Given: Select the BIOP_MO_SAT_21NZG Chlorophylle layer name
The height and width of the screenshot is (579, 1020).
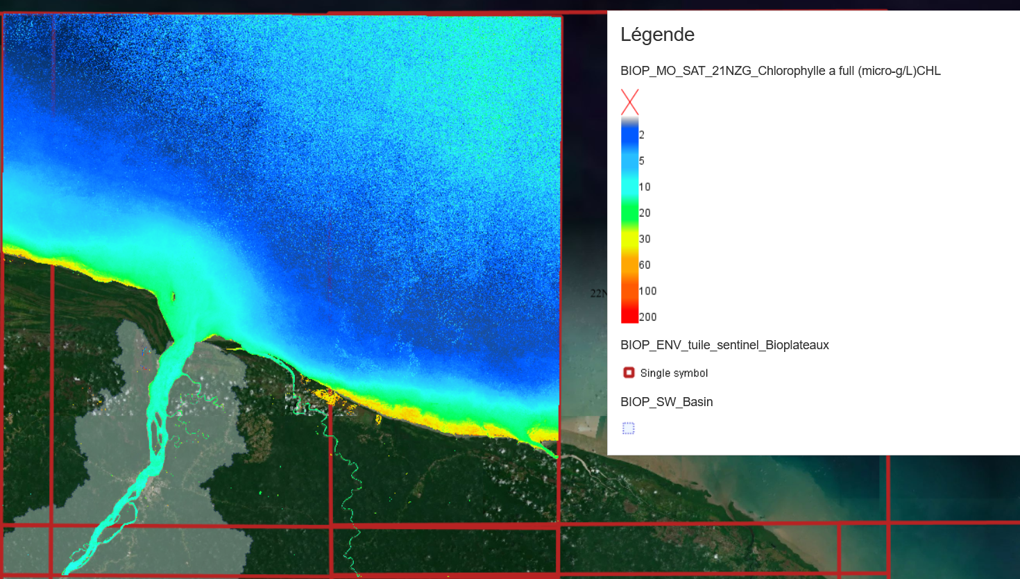Looking at the screenshot, I should coord(780,71).
